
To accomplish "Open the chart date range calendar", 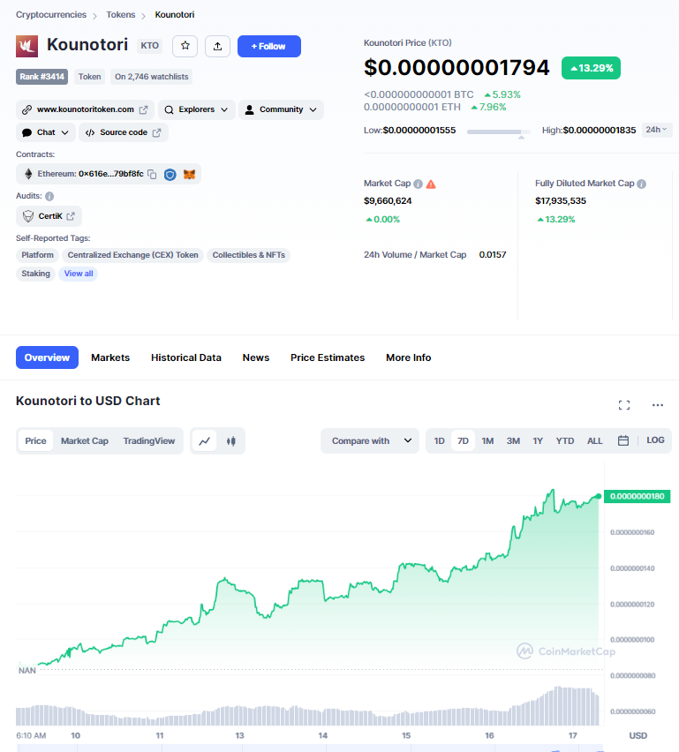I will [x=622, y=440].
